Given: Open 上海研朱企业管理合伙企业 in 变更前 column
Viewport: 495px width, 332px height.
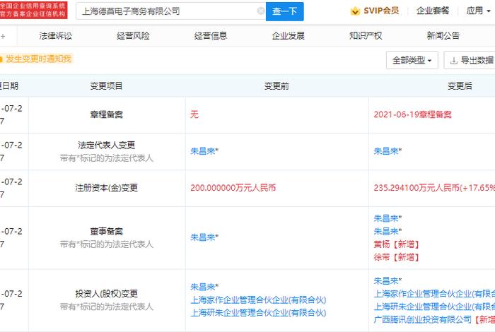Looking at the screenshot, I should coord(258,313).
